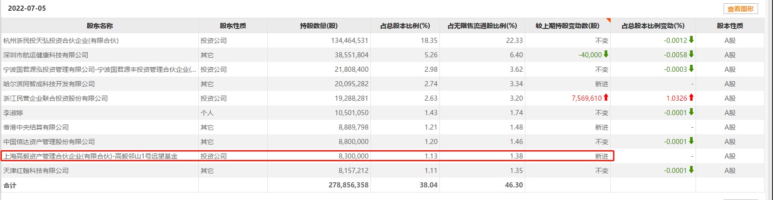Click the down arrow in 天津红翰科技 row
The height and width of the screenshot is (200, 773).
point(691,170)
